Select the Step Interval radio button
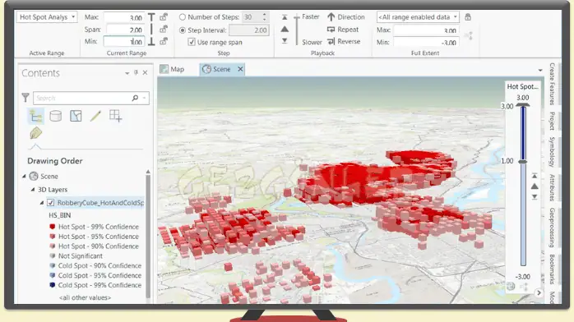 (183, 30)
